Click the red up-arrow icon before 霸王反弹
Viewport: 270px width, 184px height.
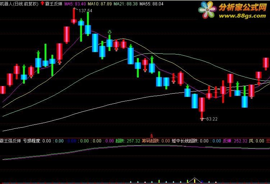(x=42, y=3)
